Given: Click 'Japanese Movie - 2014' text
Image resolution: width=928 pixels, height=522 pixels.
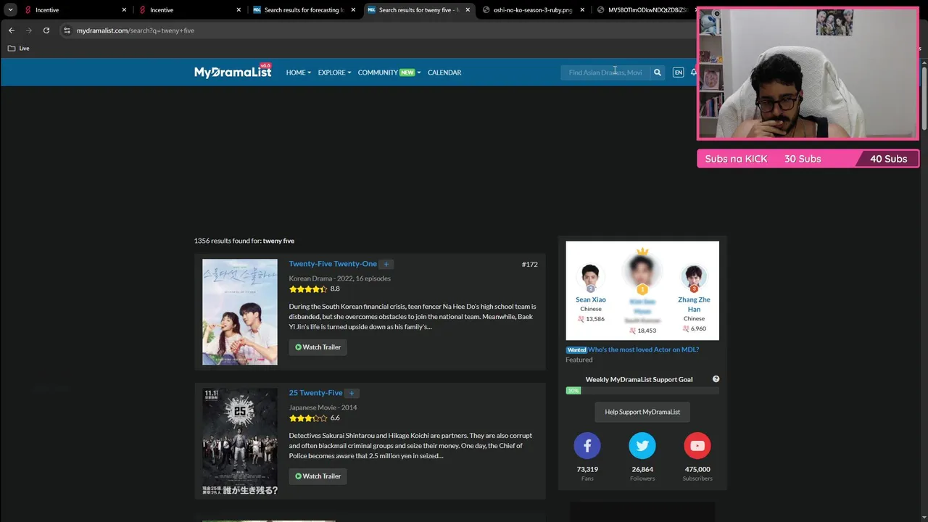Looking at the screenshot, I should pyautogui.click(x=323, y=407).
